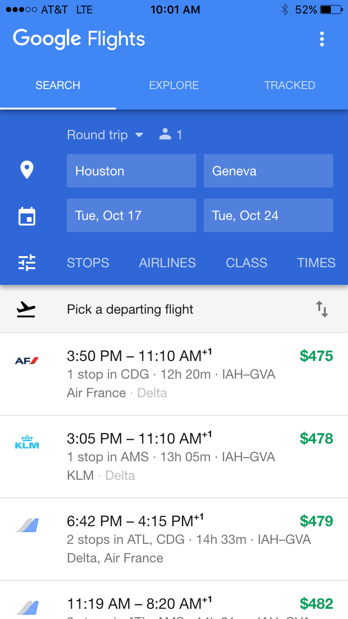Switch to the EXPLORE tab
Image resolution: width=348 pixels, height=619 pixels.
pos(174,85)
